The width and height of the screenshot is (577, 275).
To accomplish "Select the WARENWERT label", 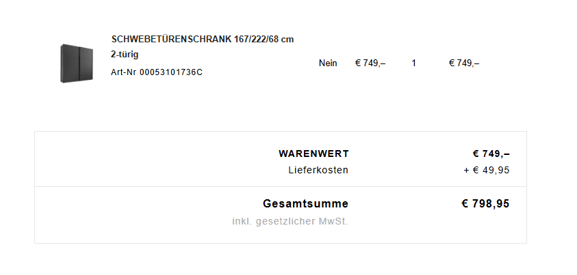I will click(x=313, y=154).
